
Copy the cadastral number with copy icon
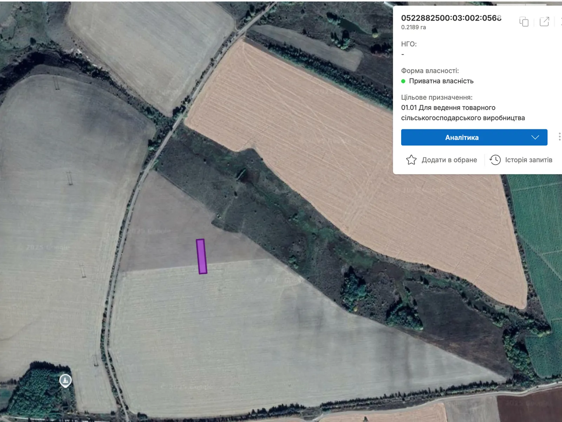[524, 22]
